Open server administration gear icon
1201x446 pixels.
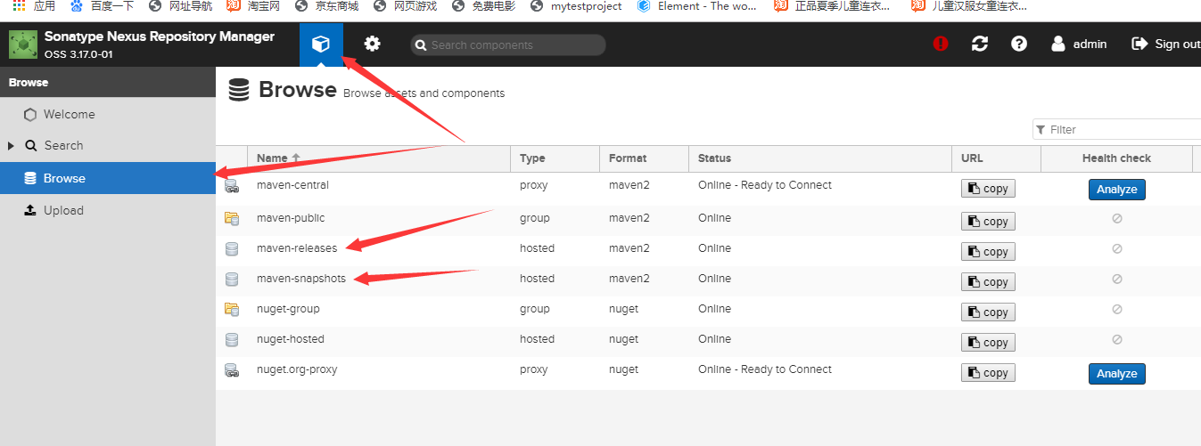coord(372,44)
